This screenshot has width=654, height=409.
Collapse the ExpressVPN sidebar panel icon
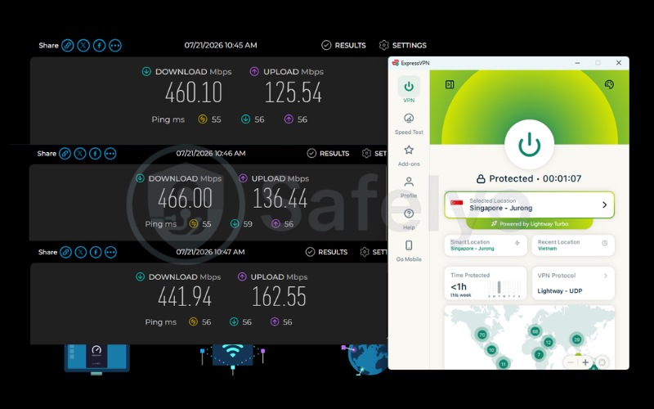450,85
